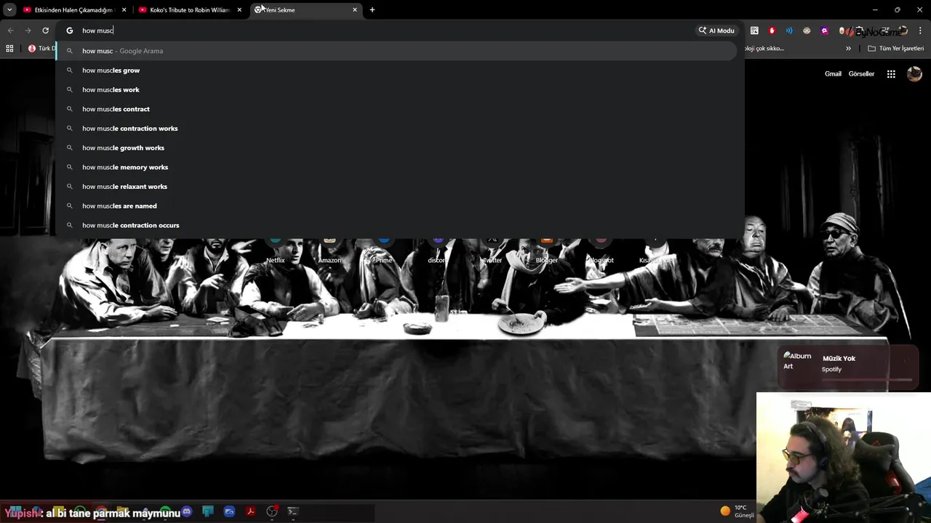The image size is (931, 523).
Task: Close the "Koko's Tribute" tab
Action: [239, 10]
